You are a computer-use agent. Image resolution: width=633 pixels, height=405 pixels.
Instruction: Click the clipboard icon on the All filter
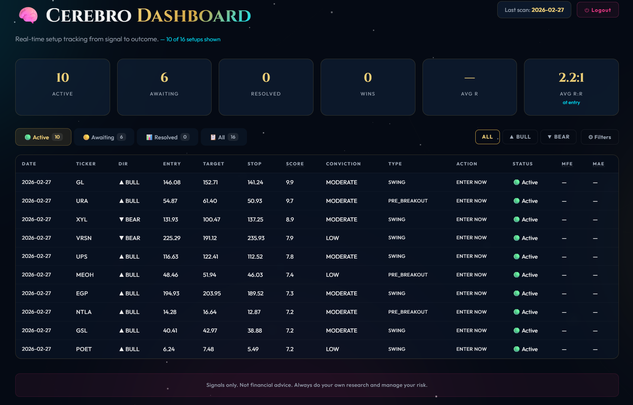(213, 137)
